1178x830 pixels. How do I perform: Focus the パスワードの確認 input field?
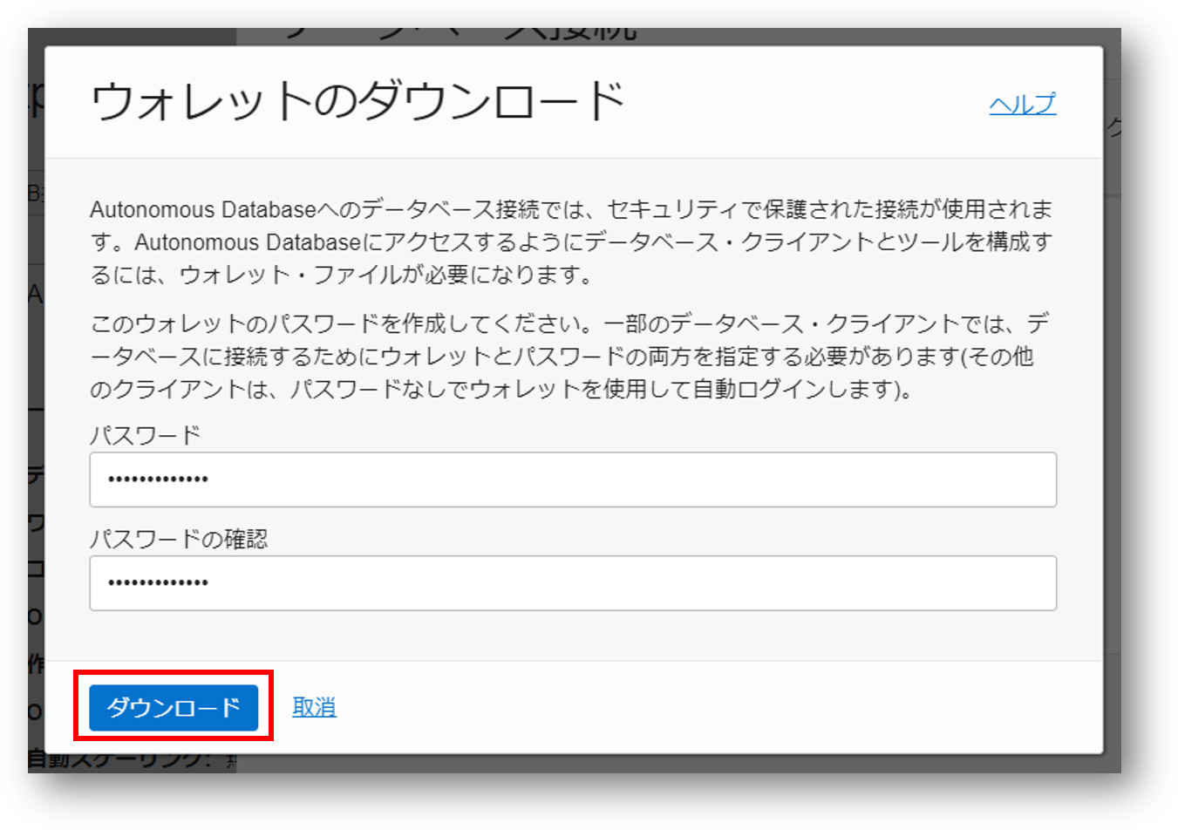[572, 583]
